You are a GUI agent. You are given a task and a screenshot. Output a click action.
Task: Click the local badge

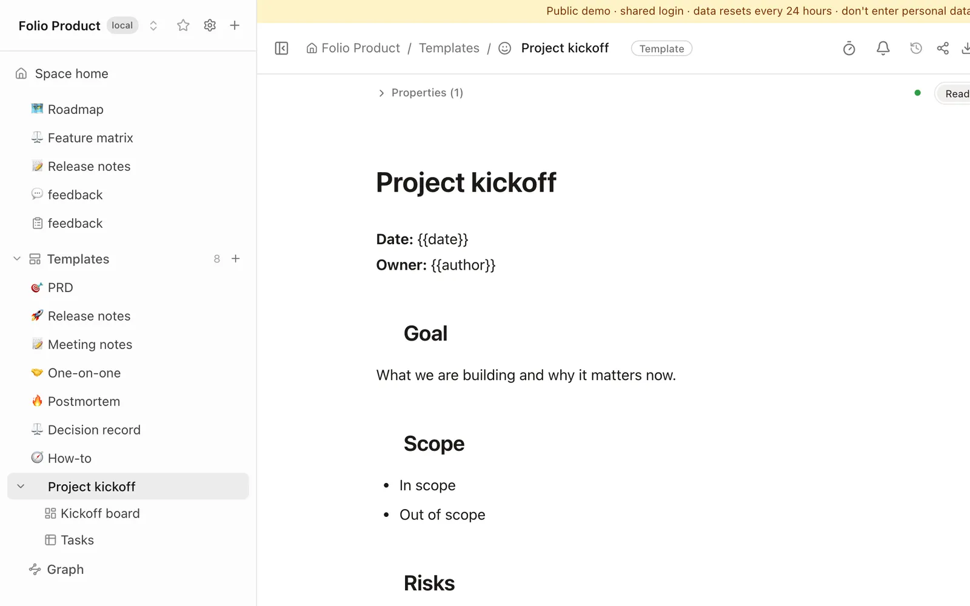[122, 25]
